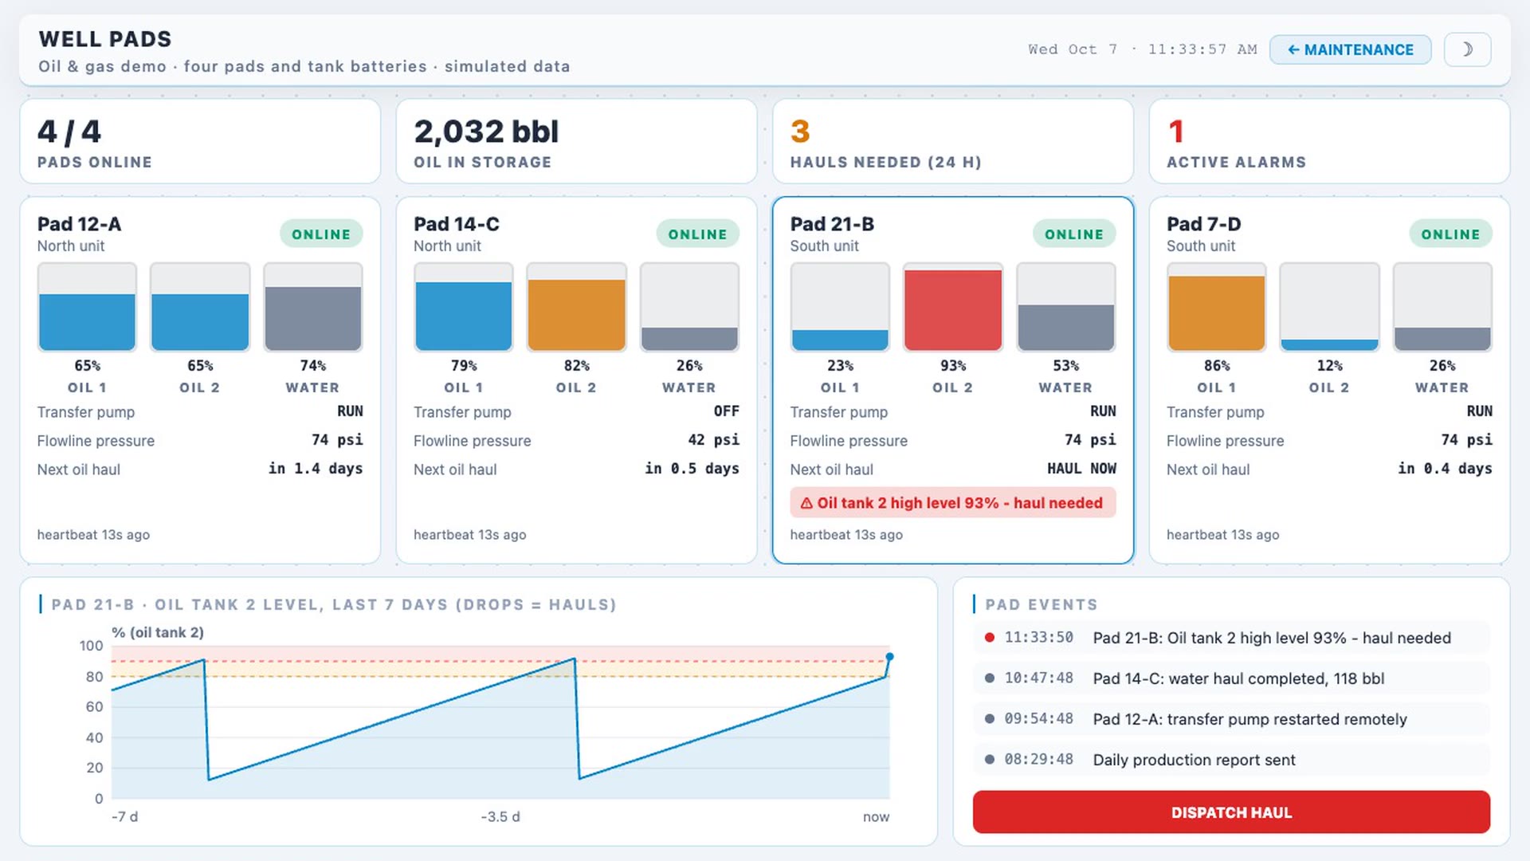Click the ONLINE badge on Pad 12-A
The width and height of the screenshot is (1530, 861).
(x=321, y=234)
